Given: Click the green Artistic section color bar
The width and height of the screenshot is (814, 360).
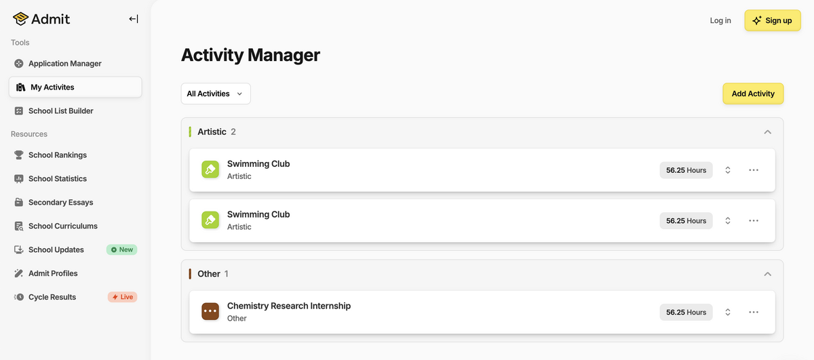Looking at the screenshot, I should (x=190, y=132).
